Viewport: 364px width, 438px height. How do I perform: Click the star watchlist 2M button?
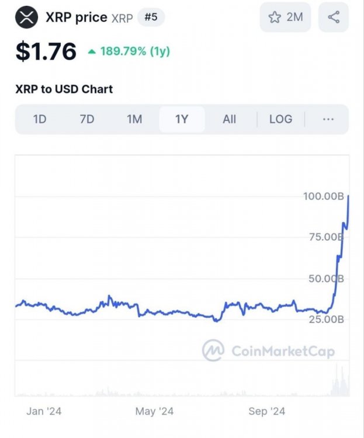click(285, 18)
